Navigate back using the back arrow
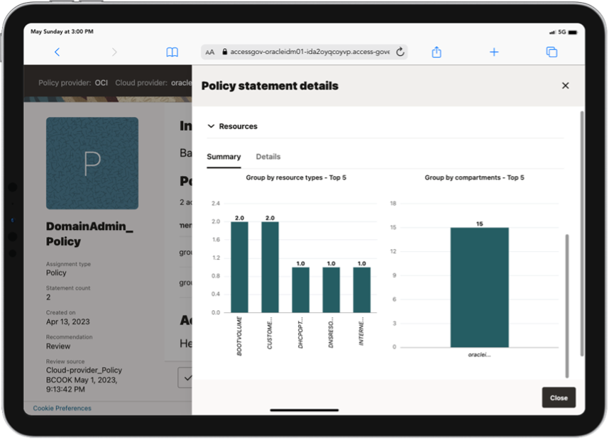609x440 pixels. 57,52
